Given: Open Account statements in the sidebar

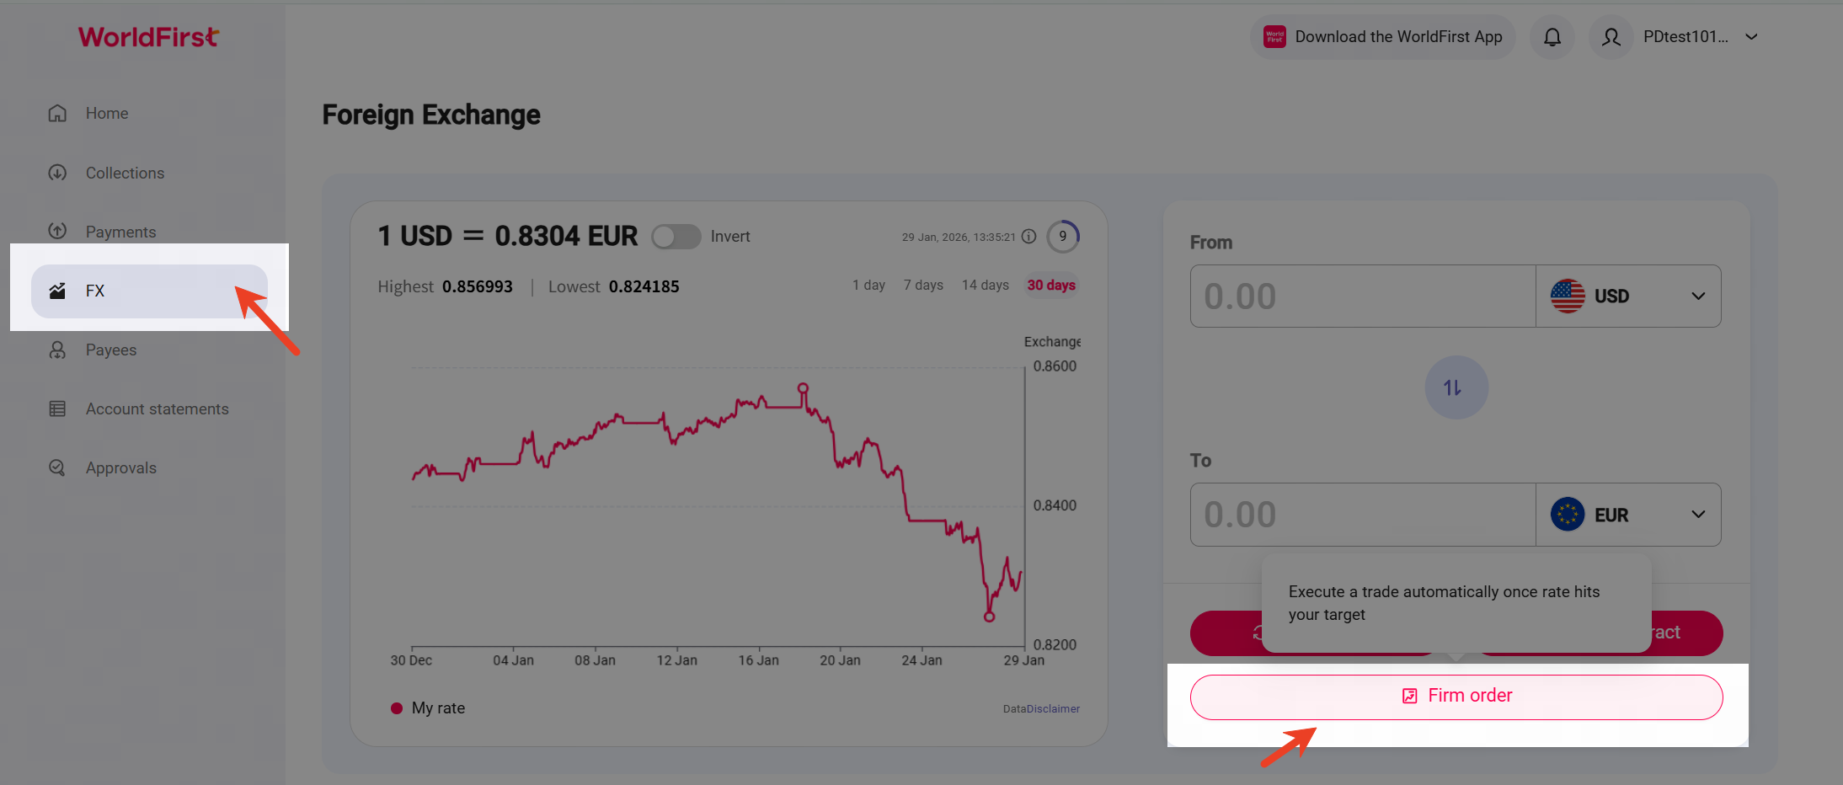Looking at the screenshot, I should 157,409.
